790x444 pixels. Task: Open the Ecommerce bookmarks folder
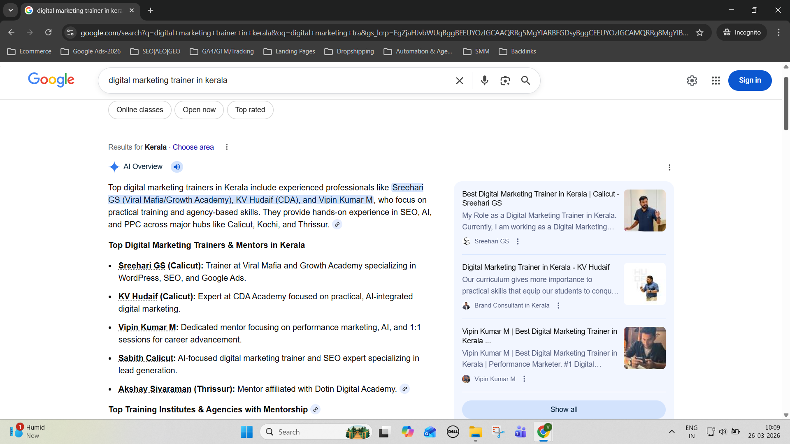[29, 51]
